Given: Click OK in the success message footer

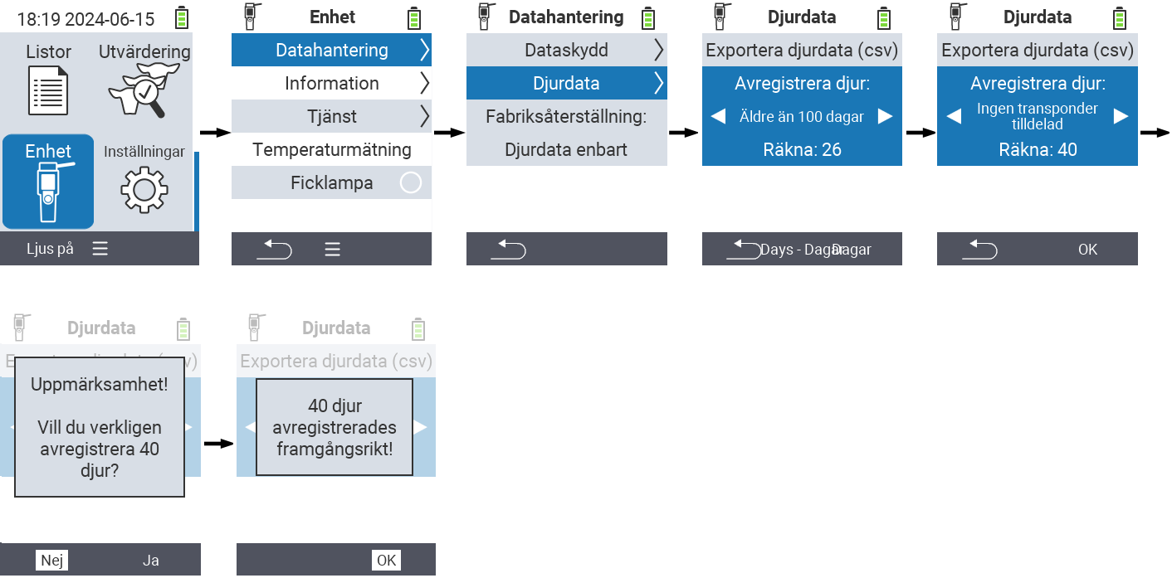Looking at the screenshot, I should click(x=386, y=561).
